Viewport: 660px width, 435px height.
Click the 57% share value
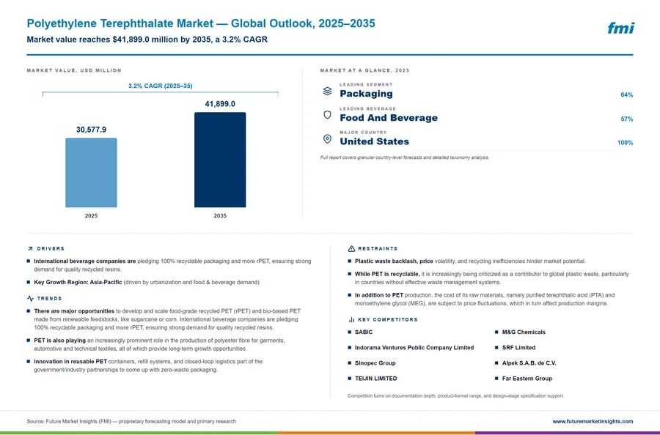pyautogui.click(x=626, y=119)
